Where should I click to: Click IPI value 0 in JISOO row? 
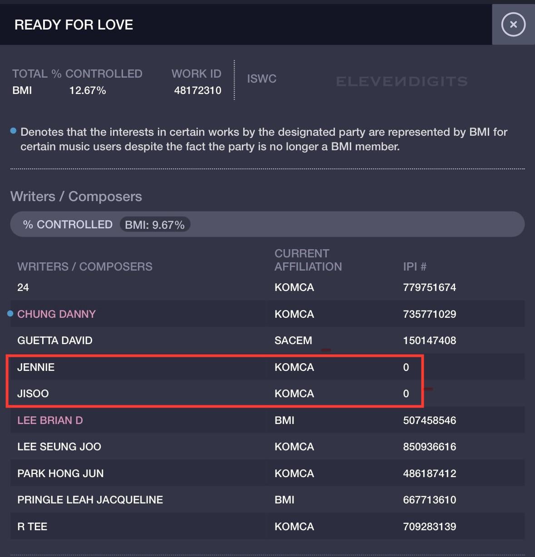click(x=406, y=394)
